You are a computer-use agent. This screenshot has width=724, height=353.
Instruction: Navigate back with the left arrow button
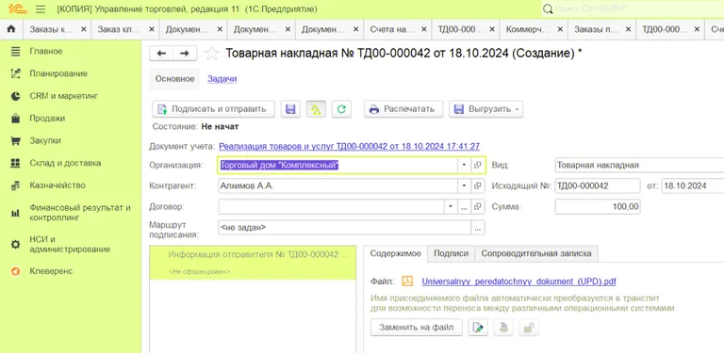point(161,54)
